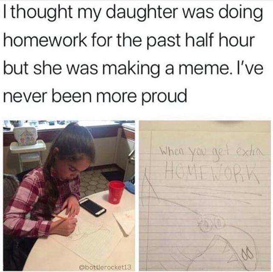This screenshot has height=272, width=273.
Task: Open the right photo of pencil drawing
Action: click(205, 195)
